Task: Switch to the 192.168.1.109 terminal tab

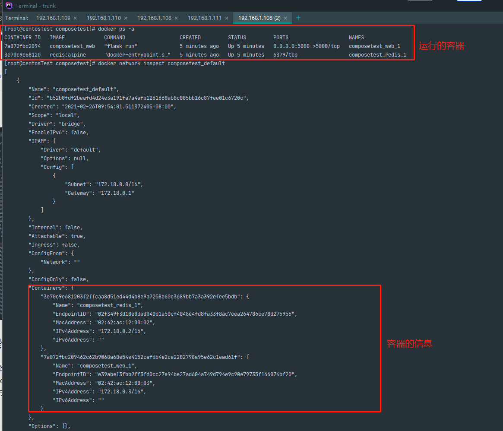Action: (x=53, y=18)
